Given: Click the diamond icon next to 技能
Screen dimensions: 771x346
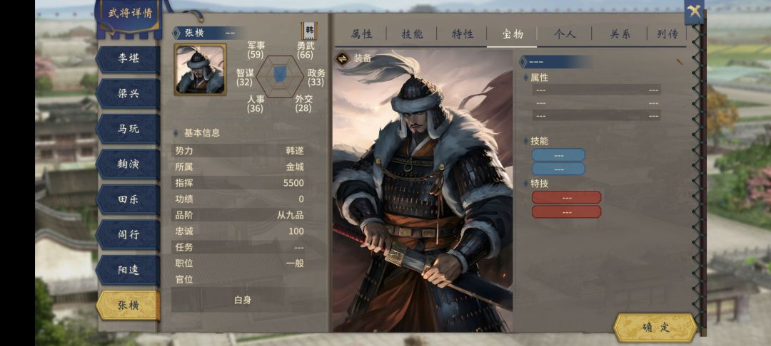Looking at the screenshot, I should [525, 141].
